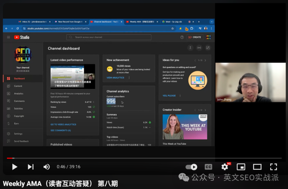Viewport: 288px width, 189px height.
Task: Open Ideas for you more options menu
Action: [180, 96]
